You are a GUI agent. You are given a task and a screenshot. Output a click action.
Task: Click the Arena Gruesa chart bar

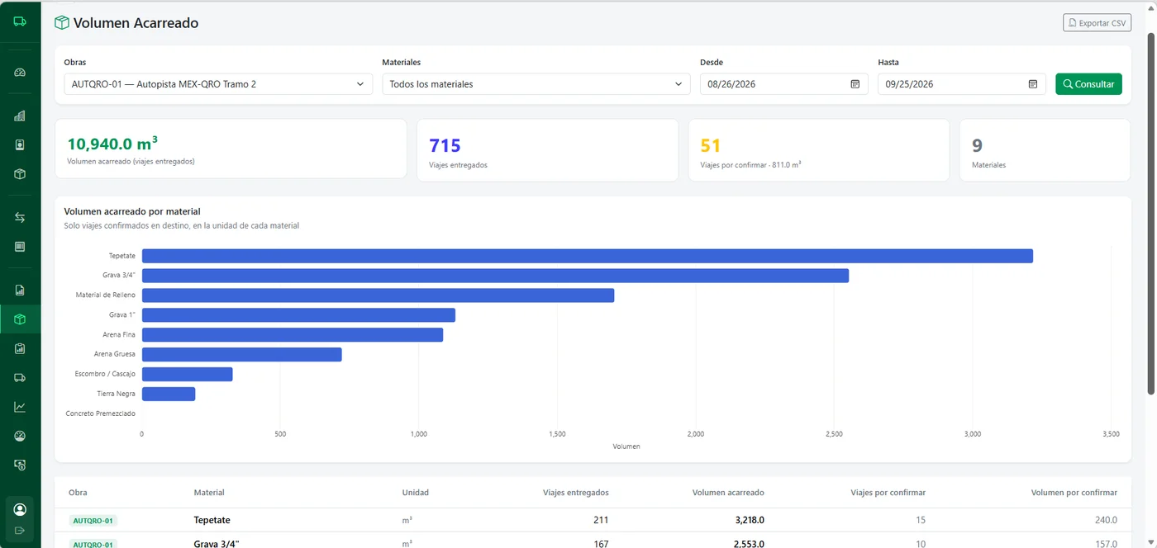242,355
